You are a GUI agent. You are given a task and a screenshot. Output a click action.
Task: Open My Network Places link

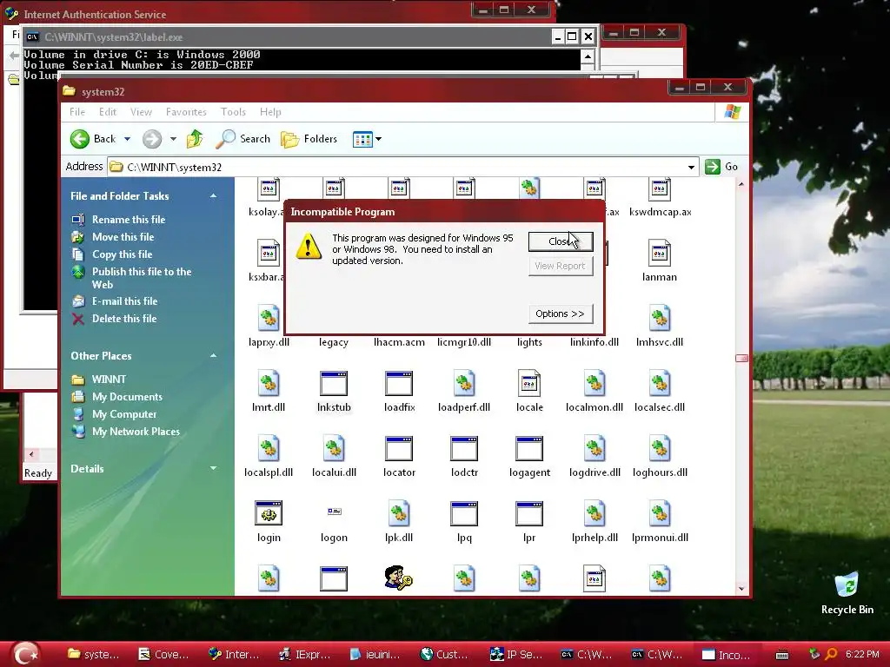click(x=136, y=432)
